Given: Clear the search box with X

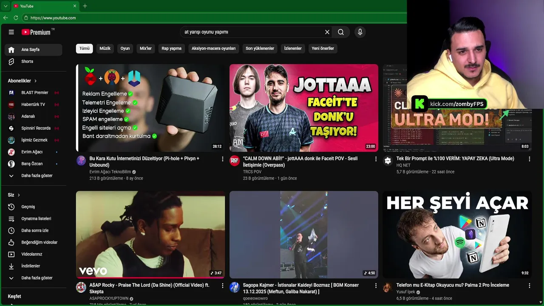Looking at the screenshot, I should pos(327,32).
